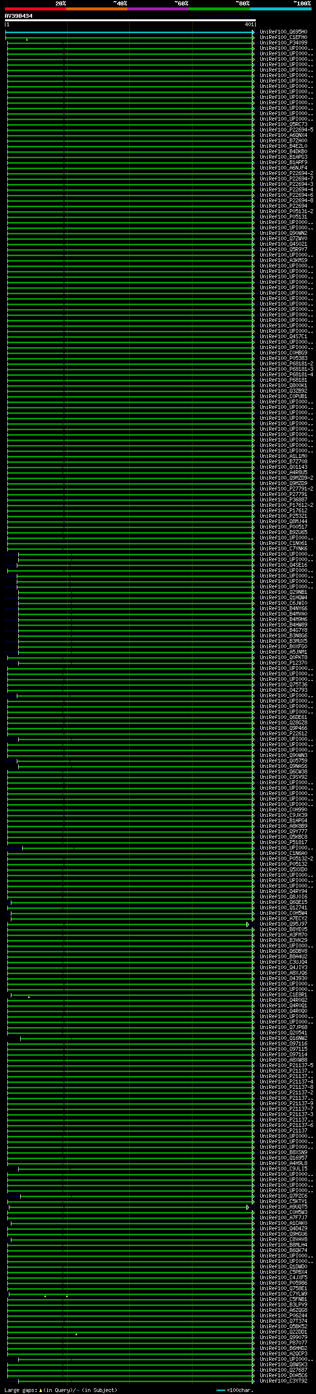Viewport: 316px width, 1394px height.
Task: Select hit label UniRef100_B3N8G6
Action: (x=283, y=636)
